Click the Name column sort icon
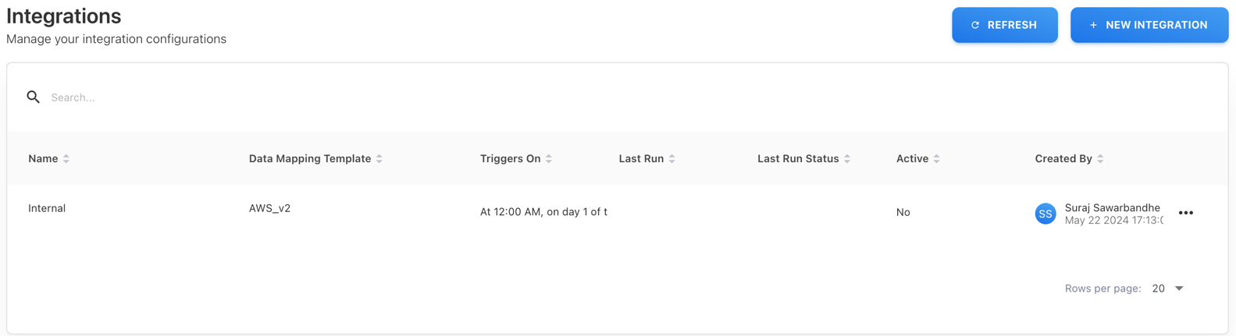 pos(66,159)
